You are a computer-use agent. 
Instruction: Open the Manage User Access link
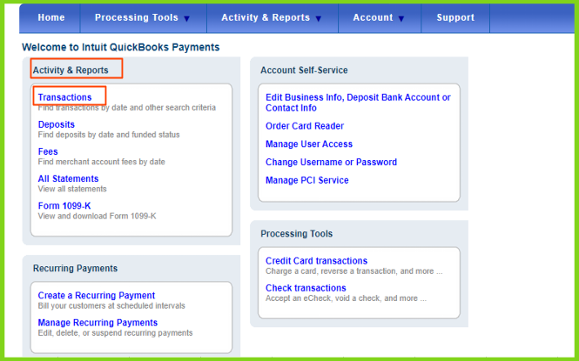click(x=309, y=144)
